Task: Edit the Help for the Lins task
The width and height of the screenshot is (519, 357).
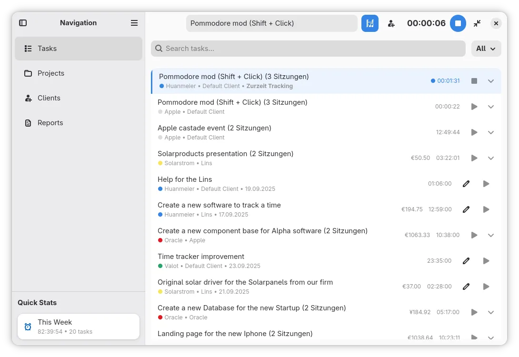Action: [466, 183]
